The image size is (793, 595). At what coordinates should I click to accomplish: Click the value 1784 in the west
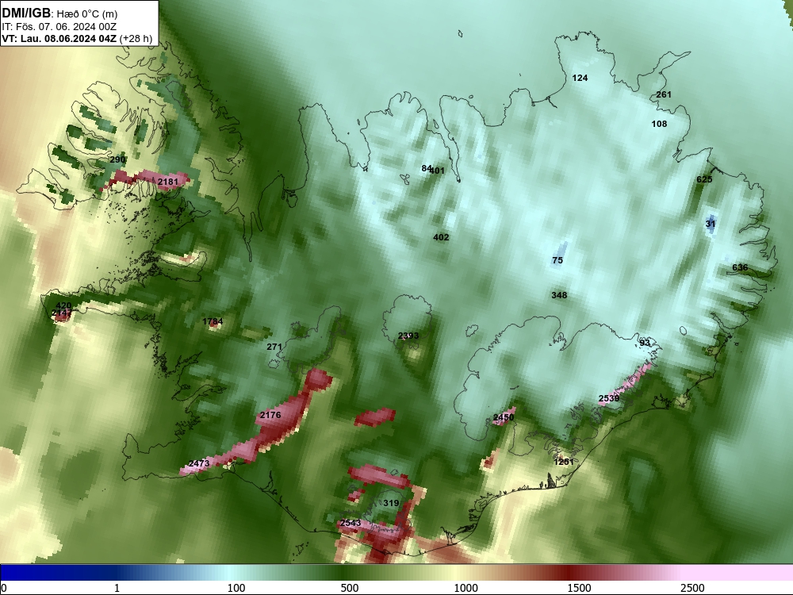coord(213,321)
